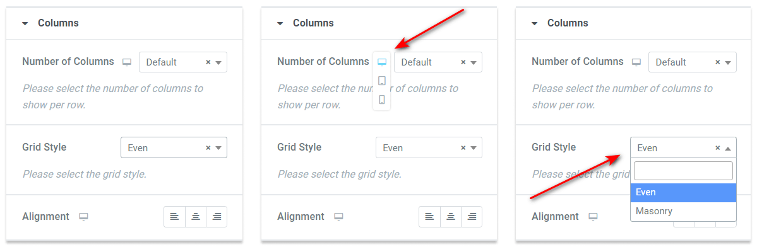Open the Grid Style dropdown in the middle panel
Image resolution: width=757 pixels, height=247 pixels.
pos(429,148)
